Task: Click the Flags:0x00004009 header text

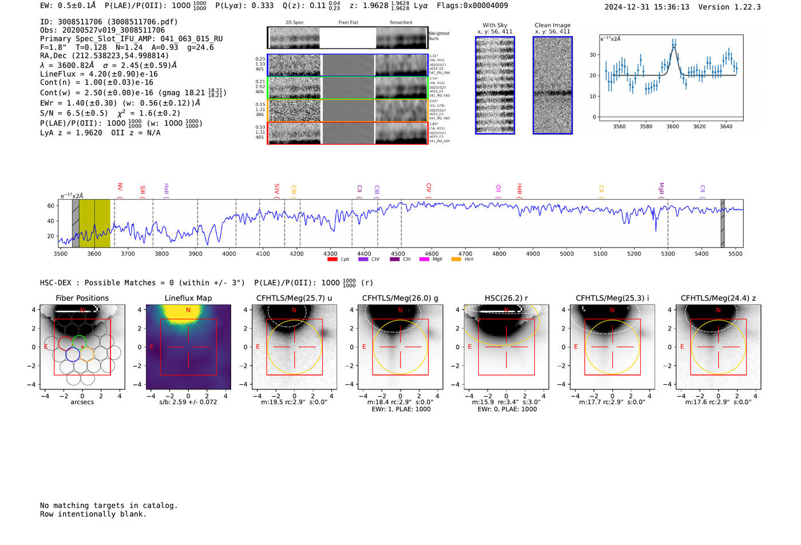Action: pyautogui.click(x=472, y=6)
